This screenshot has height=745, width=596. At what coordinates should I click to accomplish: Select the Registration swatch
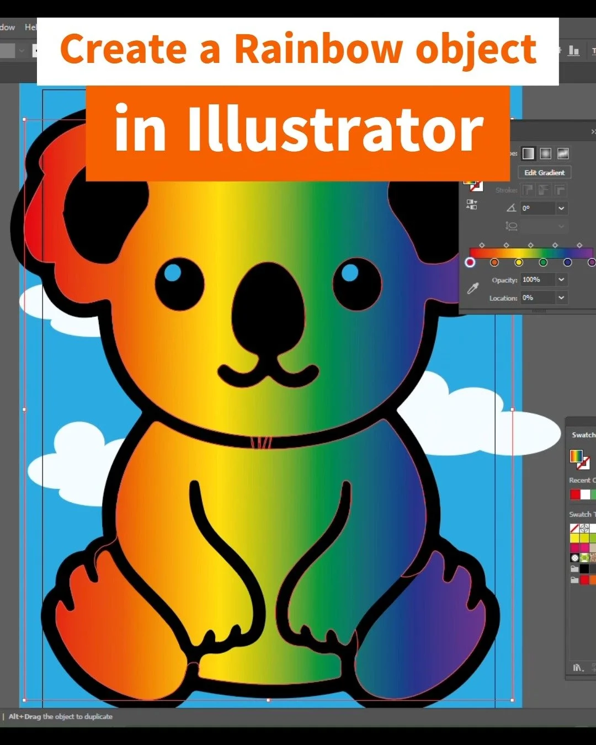(584, 529)
